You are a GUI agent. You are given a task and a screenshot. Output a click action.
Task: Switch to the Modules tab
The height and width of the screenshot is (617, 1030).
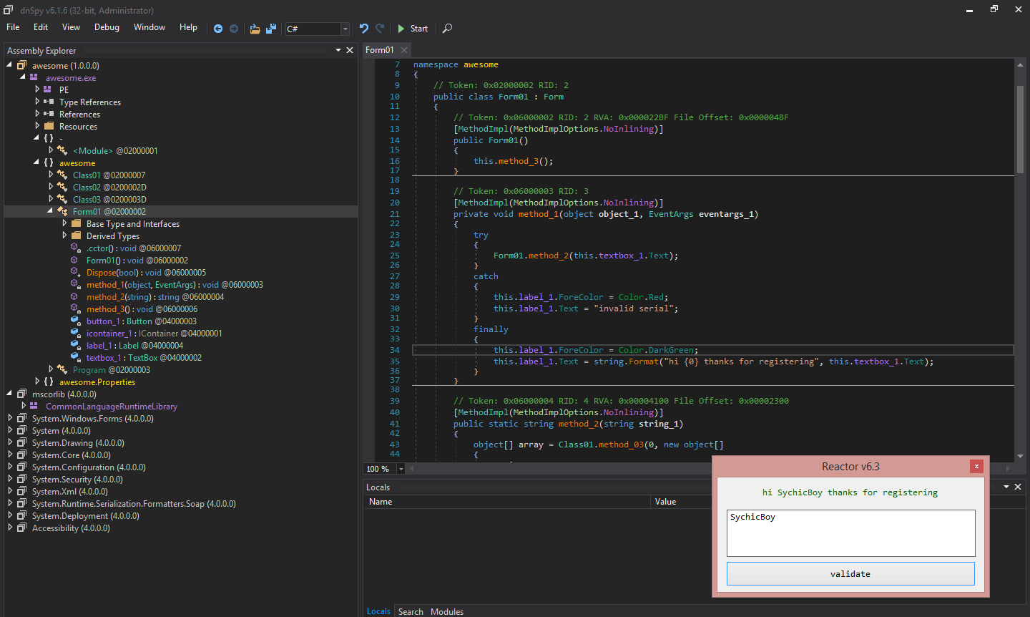[446, 611]
